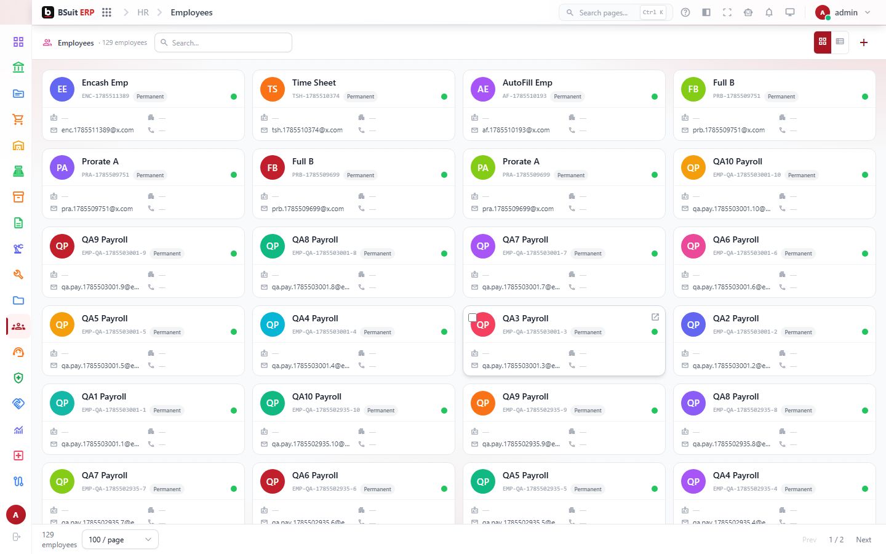
Task: Open the shield module icon in sidebar
Action: click(18, 378)
